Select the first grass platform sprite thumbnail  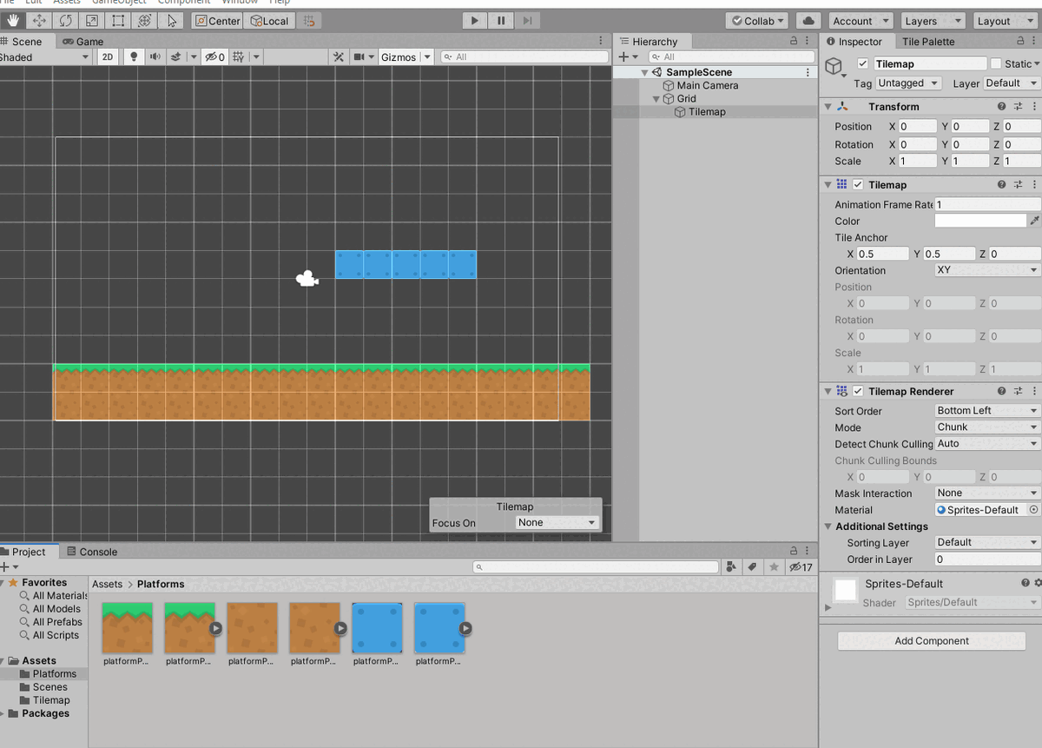[x=127, y=628]
